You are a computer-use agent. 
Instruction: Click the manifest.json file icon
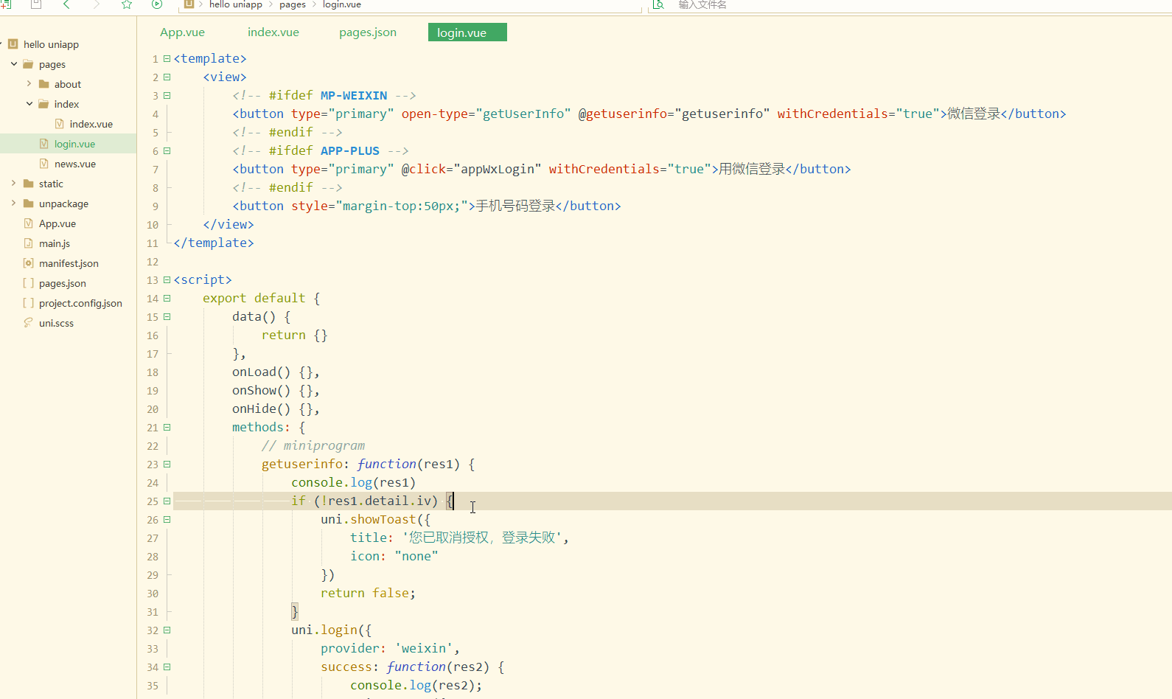click(x=28, y=263)
